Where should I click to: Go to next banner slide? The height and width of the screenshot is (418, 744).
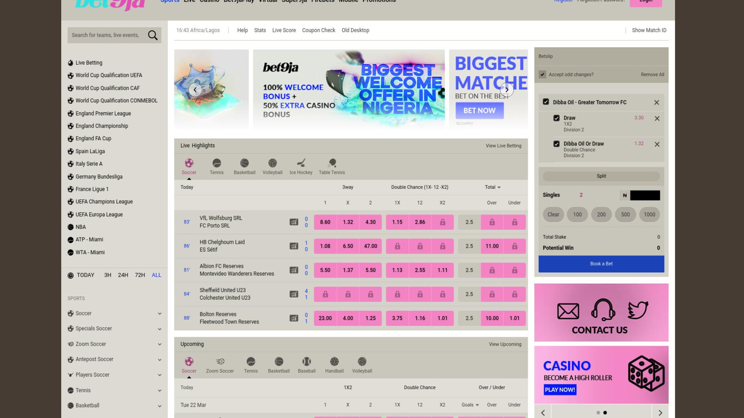pos(506,90)
